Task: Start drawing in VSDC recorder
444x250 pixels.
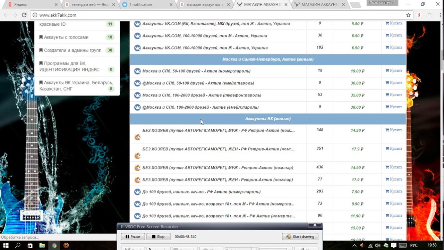Action: tap(300, 237)
